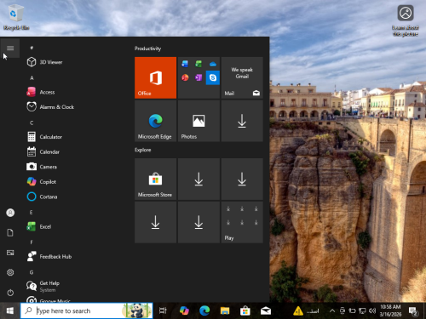
Task: Open the Photos tile
Action: (199, 121)
